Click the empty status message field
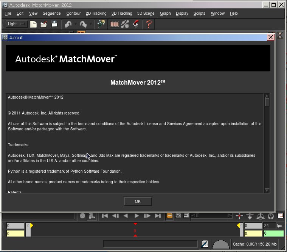The width and height of the screenshot is (287, 252). [150, 244]
